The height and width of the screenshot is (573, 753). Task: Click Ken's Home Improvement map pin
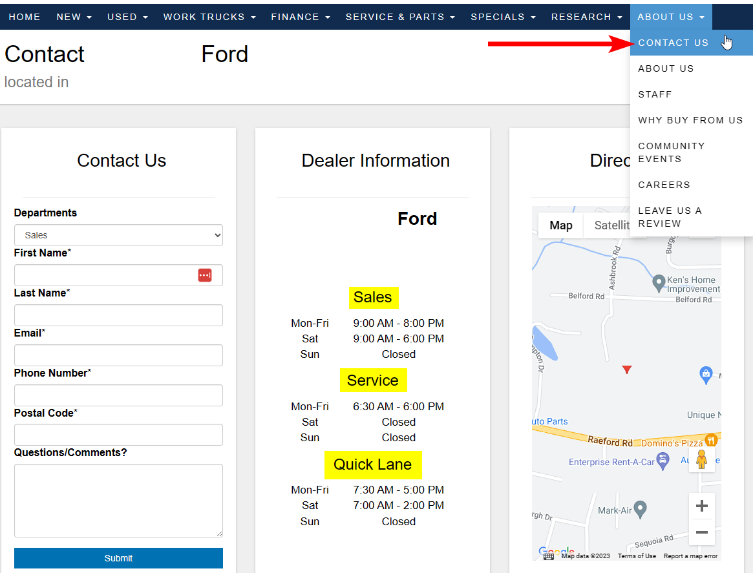[659, 283]
